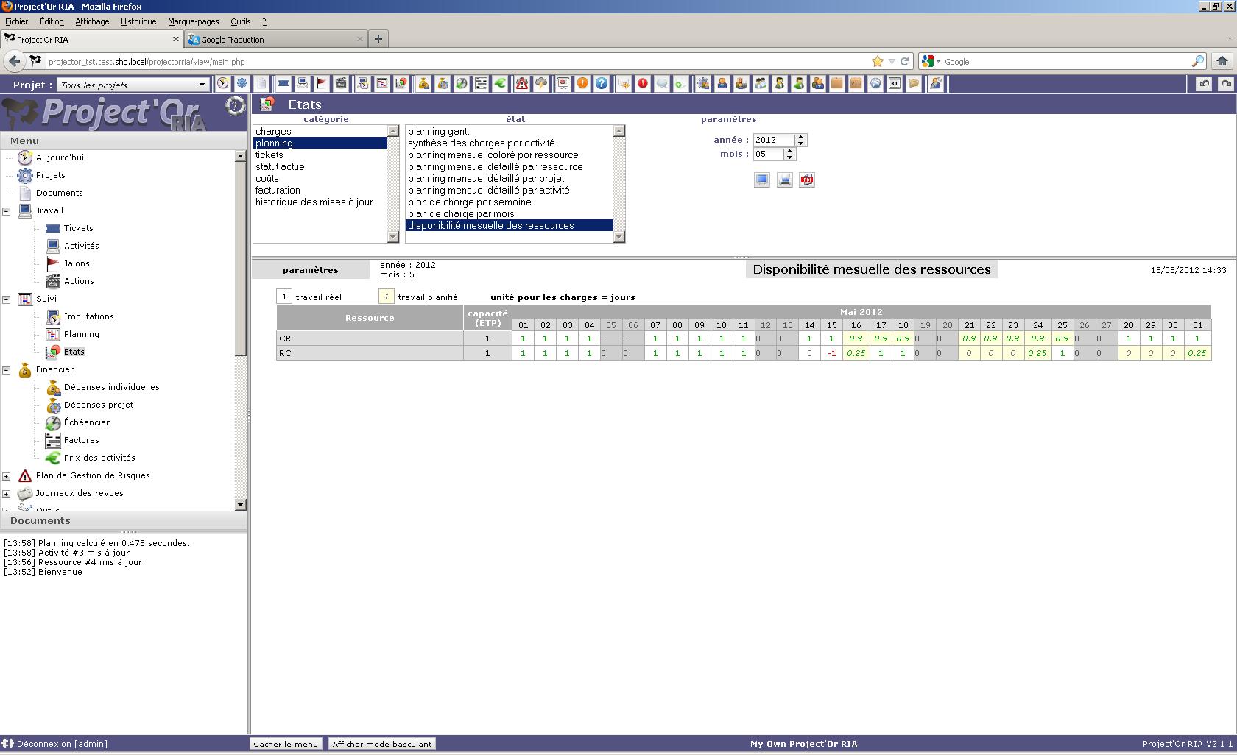
Task: Click the print report icon
Action: coord(785,180)
